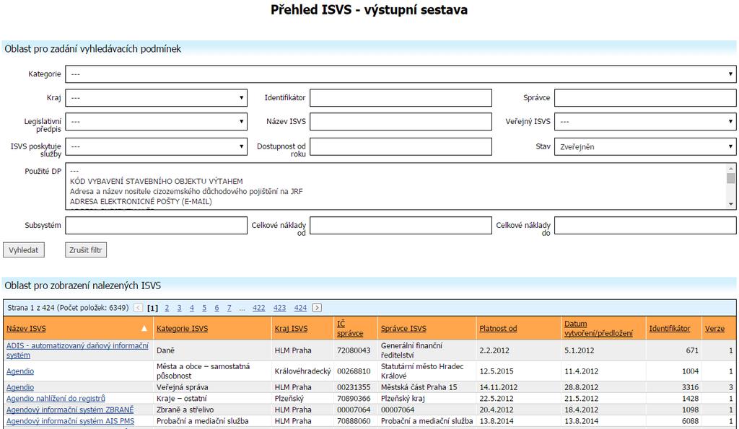This screenshot has height=429, width=739.
Task: Click the Použité DP list scroll-down arrow
Action: (x=731, y=204)
